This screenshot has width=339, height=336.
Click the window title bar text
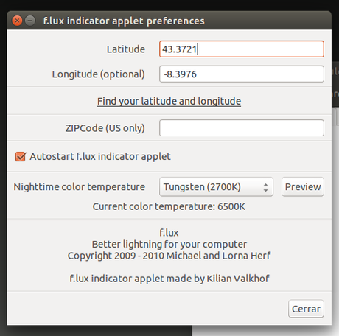[124, 21]
